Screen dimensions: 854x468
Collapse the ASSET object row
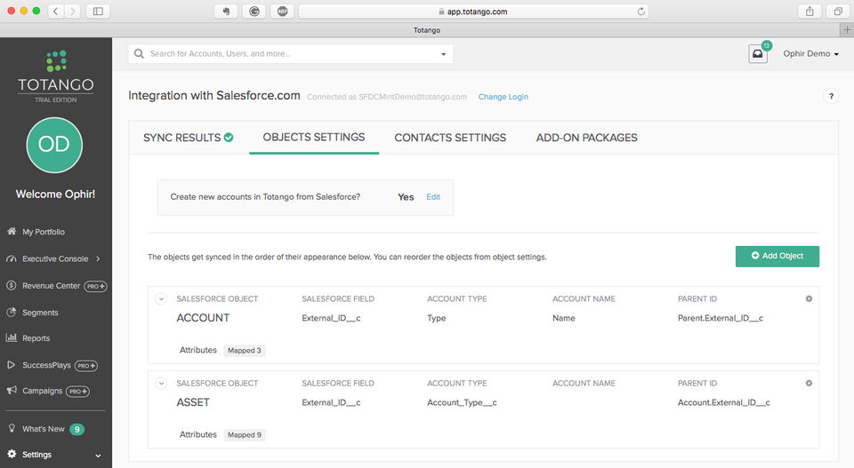(x=161, y=384)
